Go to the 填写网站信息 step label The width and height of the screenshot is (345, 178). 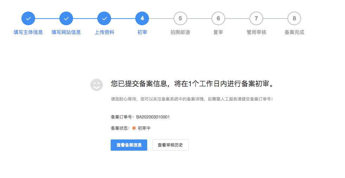pyautogui.click(x=66, y=32)
